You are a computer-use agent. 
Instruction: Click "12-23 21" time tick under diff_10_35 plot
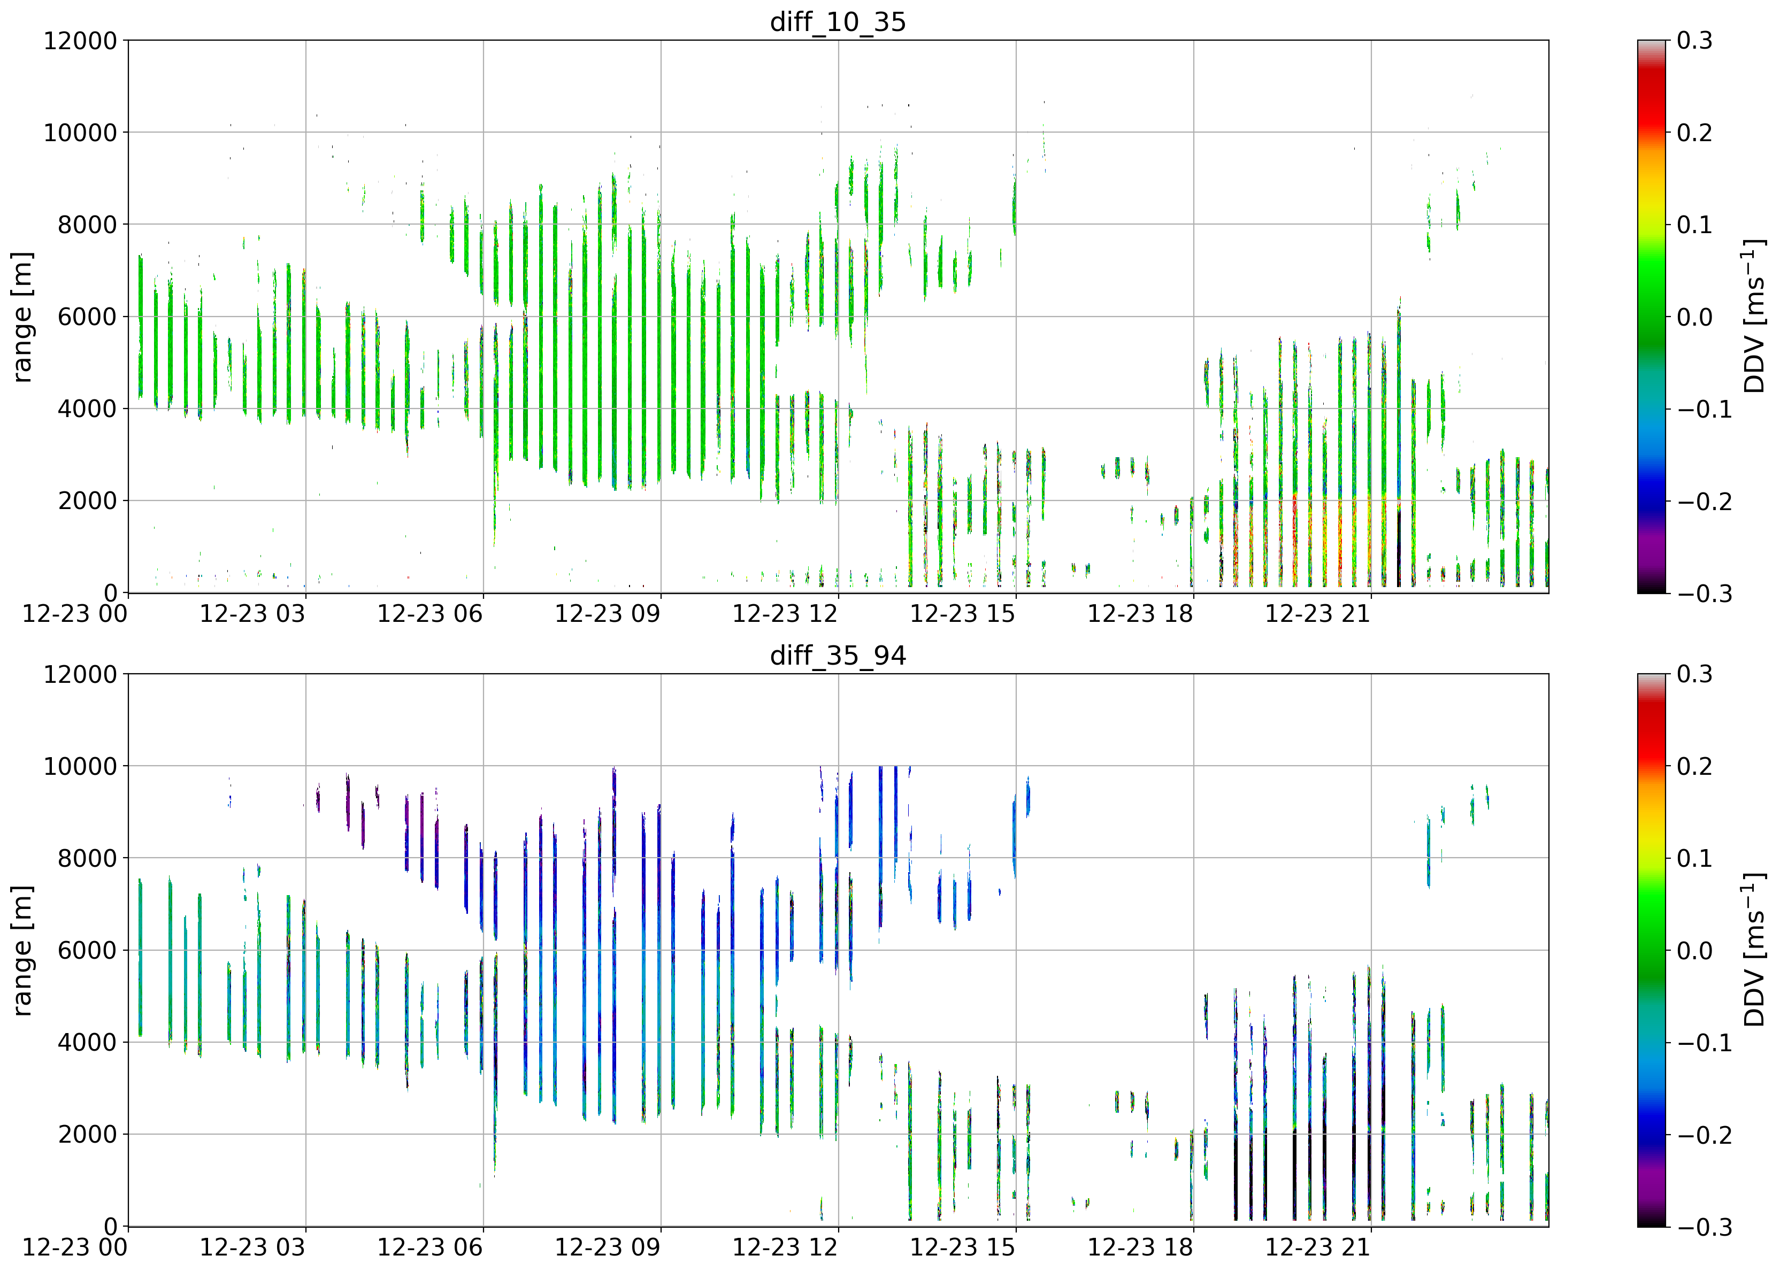tap(1318, 614)
